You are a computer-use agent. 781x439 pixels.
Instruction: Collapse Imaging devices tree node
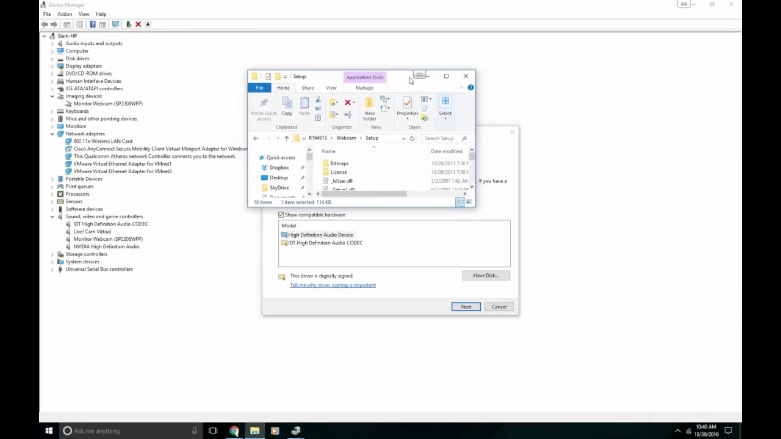point(52,96)
